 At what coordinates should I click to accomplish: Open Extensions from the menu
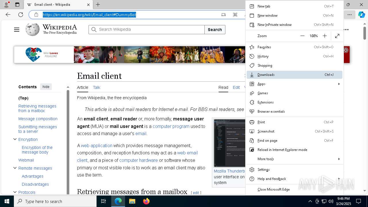[x=294, y=102]
